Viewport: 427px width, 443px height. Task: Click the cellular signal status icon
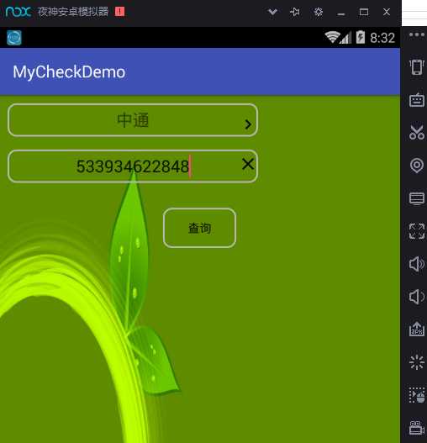pyautogui.click(x=345, y=38)
